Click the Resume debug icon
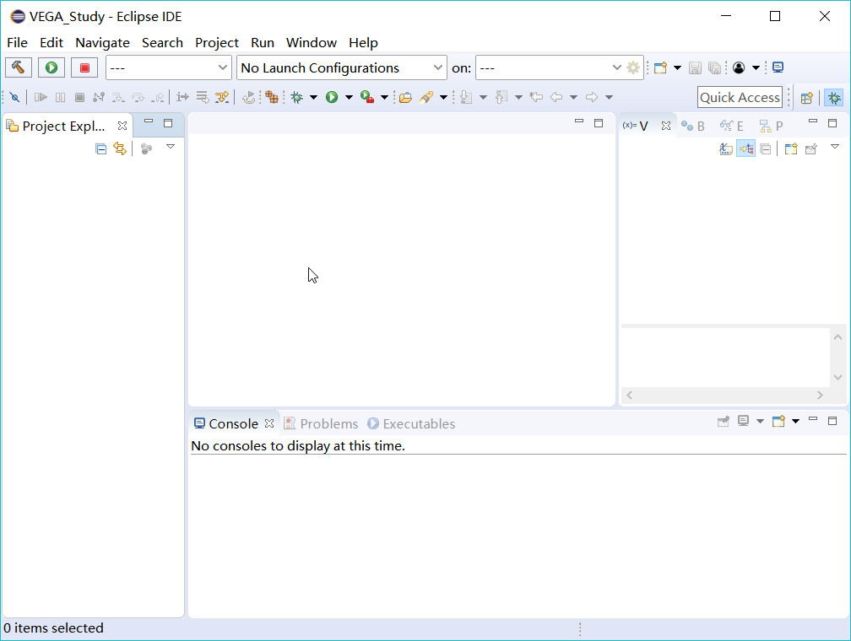851x641 pixels. [41, 97]
